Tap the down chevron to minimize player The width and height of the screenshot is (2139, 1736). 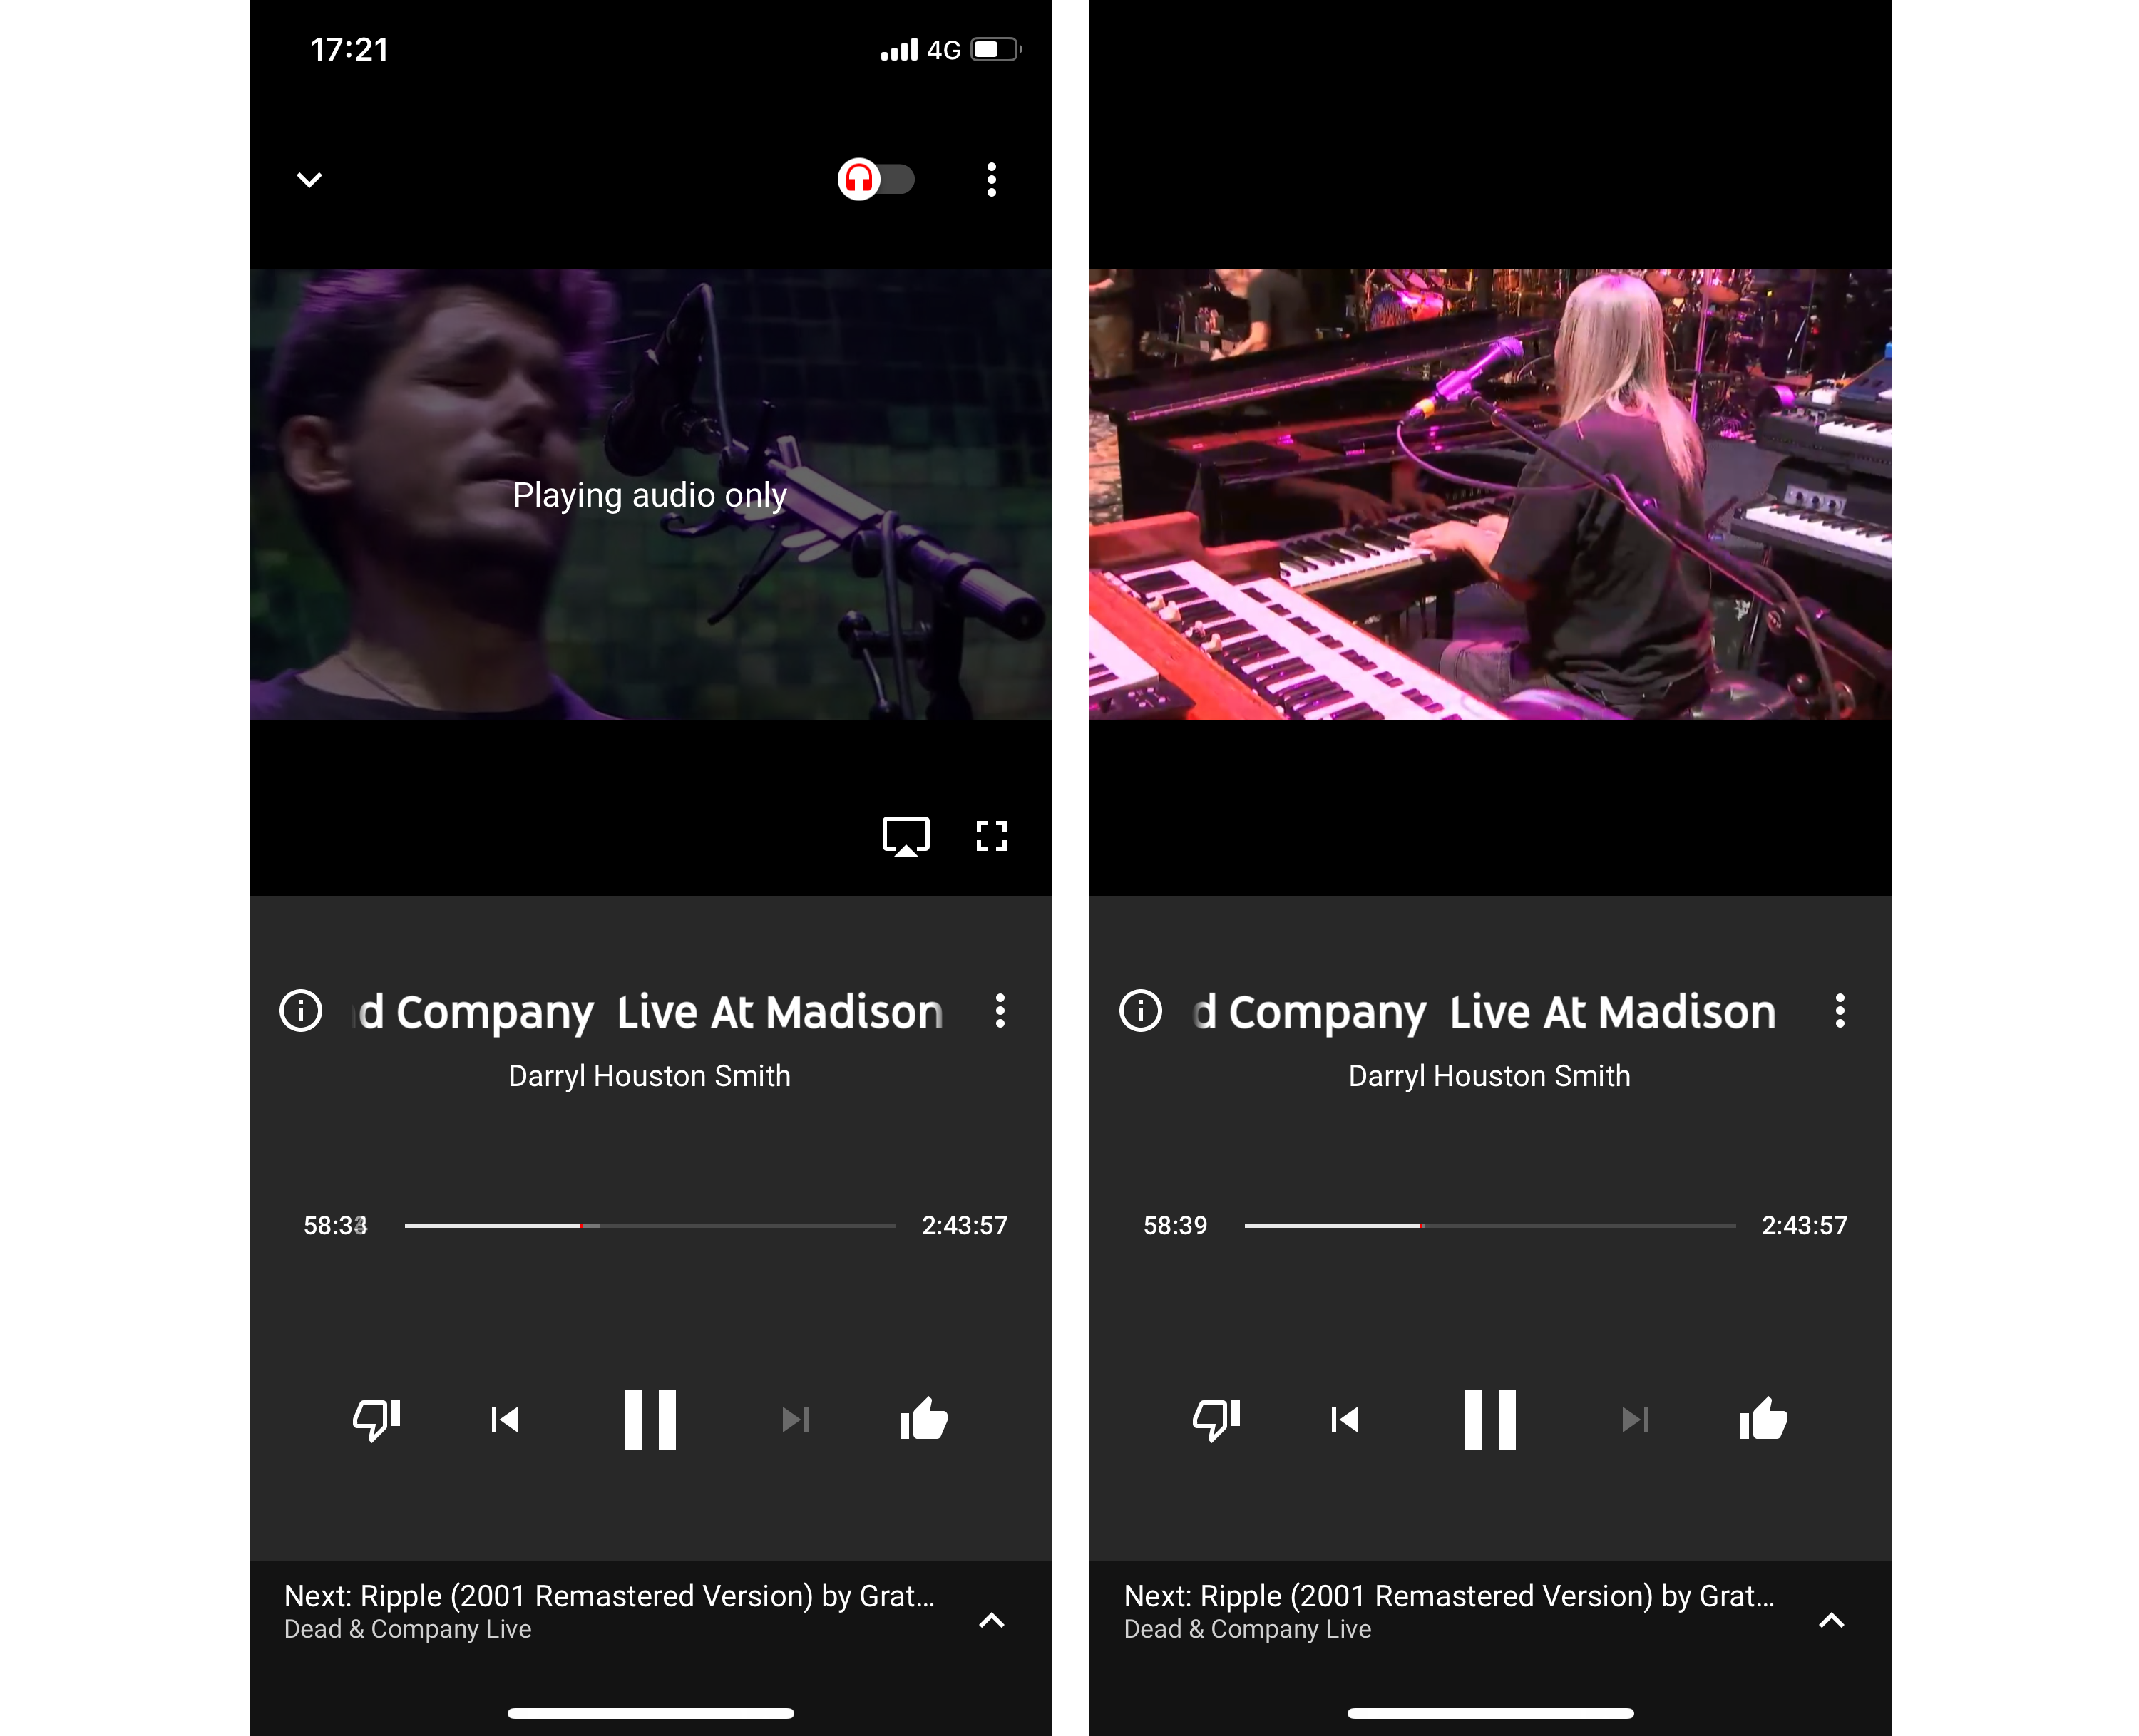[312, 179]
